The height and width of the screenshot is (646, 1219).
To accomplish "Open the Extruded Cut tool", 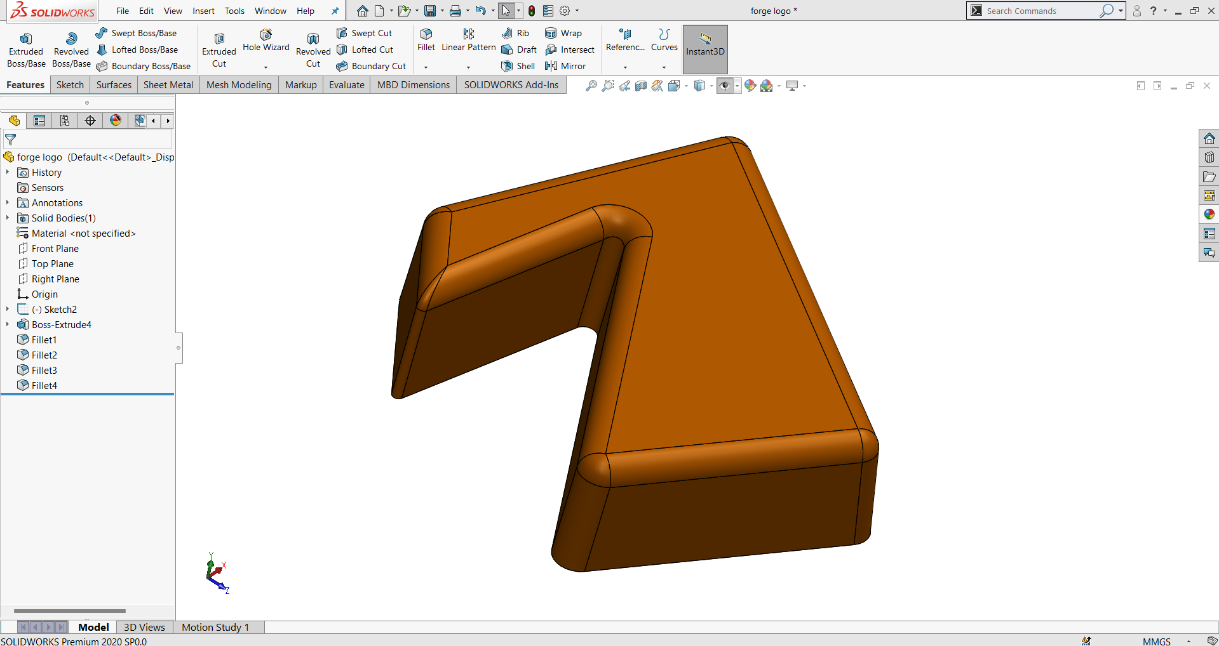I will click(219, 49).
